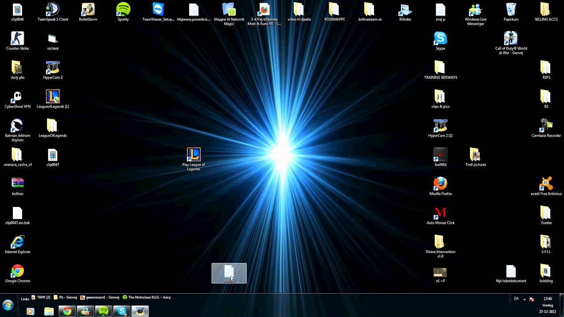Select the Spotify desktop icon

point(123,12)
